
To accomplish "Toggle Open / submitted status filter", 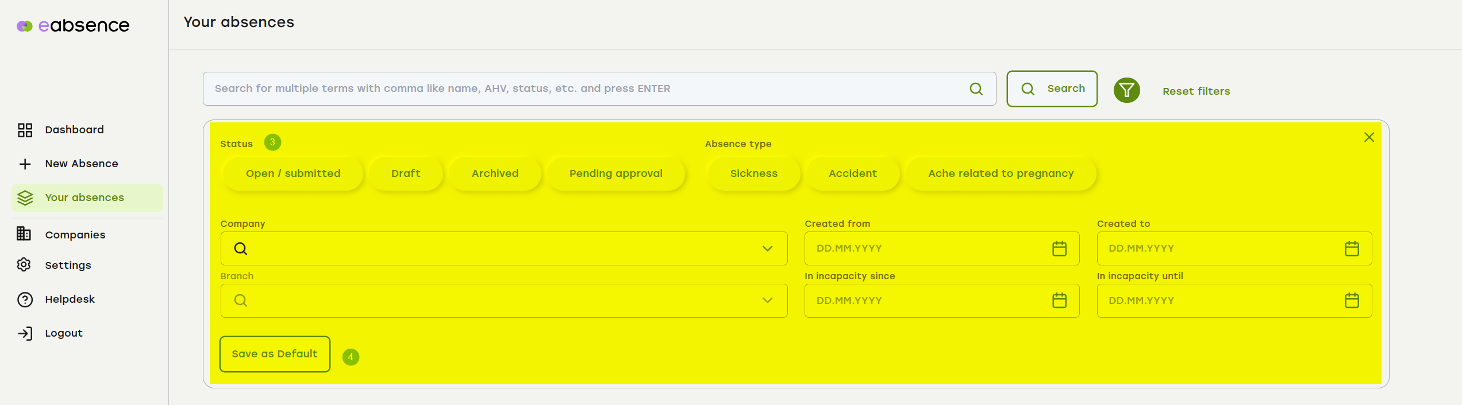I will tap(293, 173).
